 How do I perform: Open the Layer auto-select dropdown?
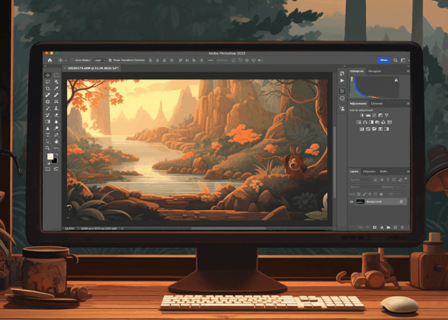(x=100, y=60)
